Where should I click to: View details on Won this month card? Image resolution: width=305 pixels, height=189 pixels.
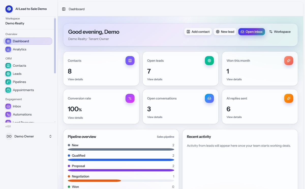click(234, 79)
